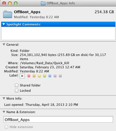Click inside the Spotlight Comments text area
Screen dimensions: 116x131
[58, 33]
